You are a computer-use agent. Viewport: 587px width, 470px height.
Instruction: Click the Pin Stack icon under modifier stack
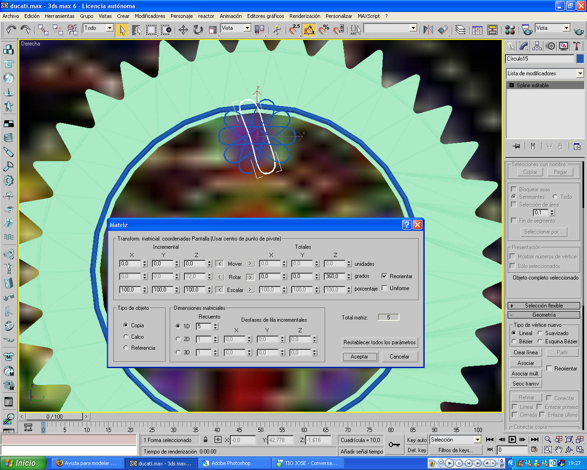(517, 146)
